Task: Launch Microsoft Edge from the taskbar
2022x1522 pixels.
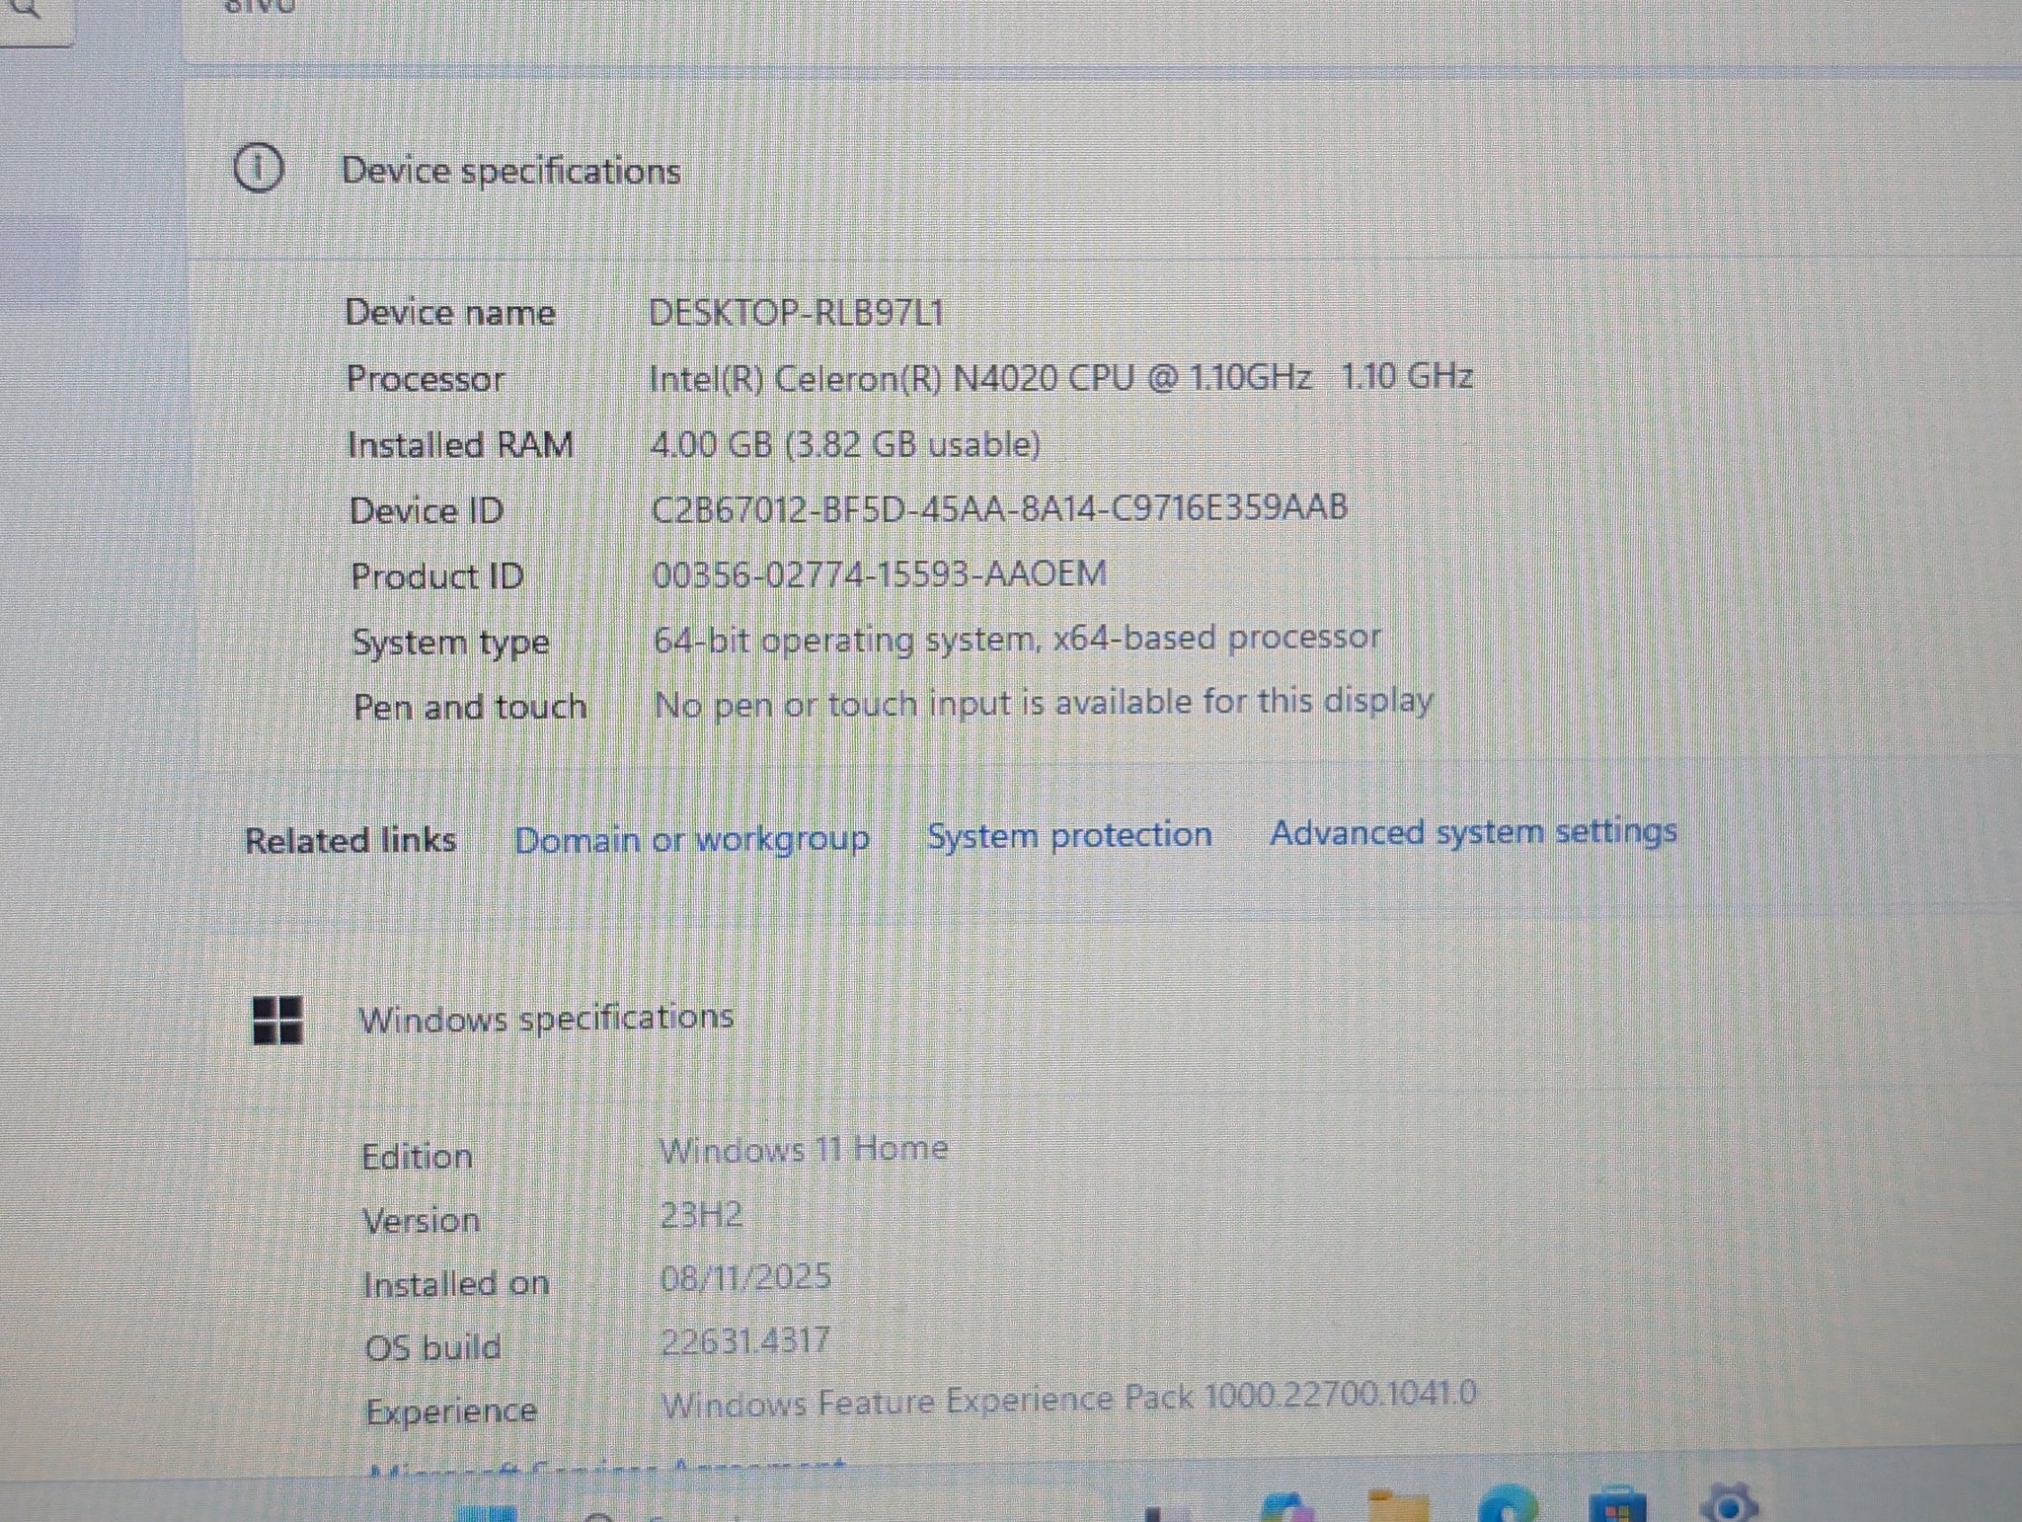Action: click(x=1508, y=1508)
